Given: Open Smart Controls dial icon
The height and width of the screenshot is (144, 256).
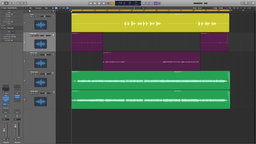Looking at the screenshot, I should tap(18, 3).
